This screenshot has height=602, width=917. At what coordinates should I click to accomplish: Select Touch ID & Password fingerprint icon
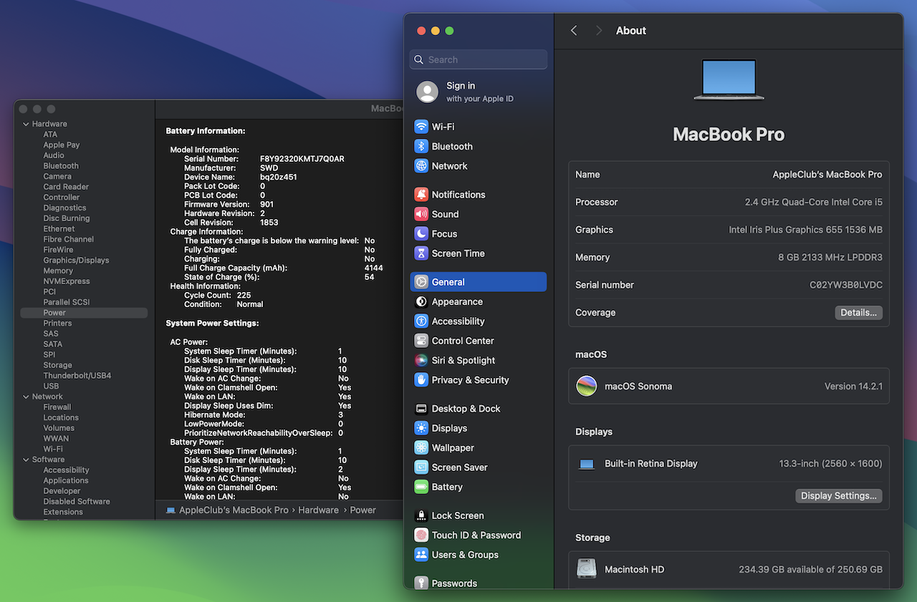coord(421,535)
